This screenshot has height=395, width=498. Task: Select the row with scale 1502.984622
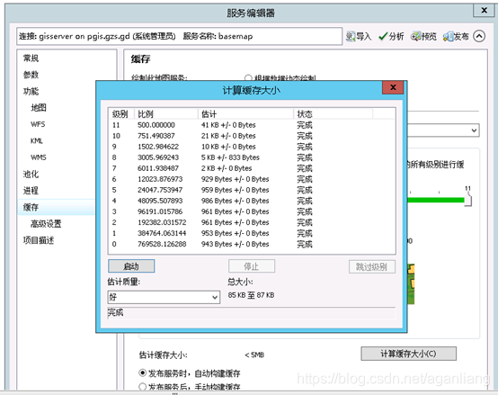tap(252, 147)
